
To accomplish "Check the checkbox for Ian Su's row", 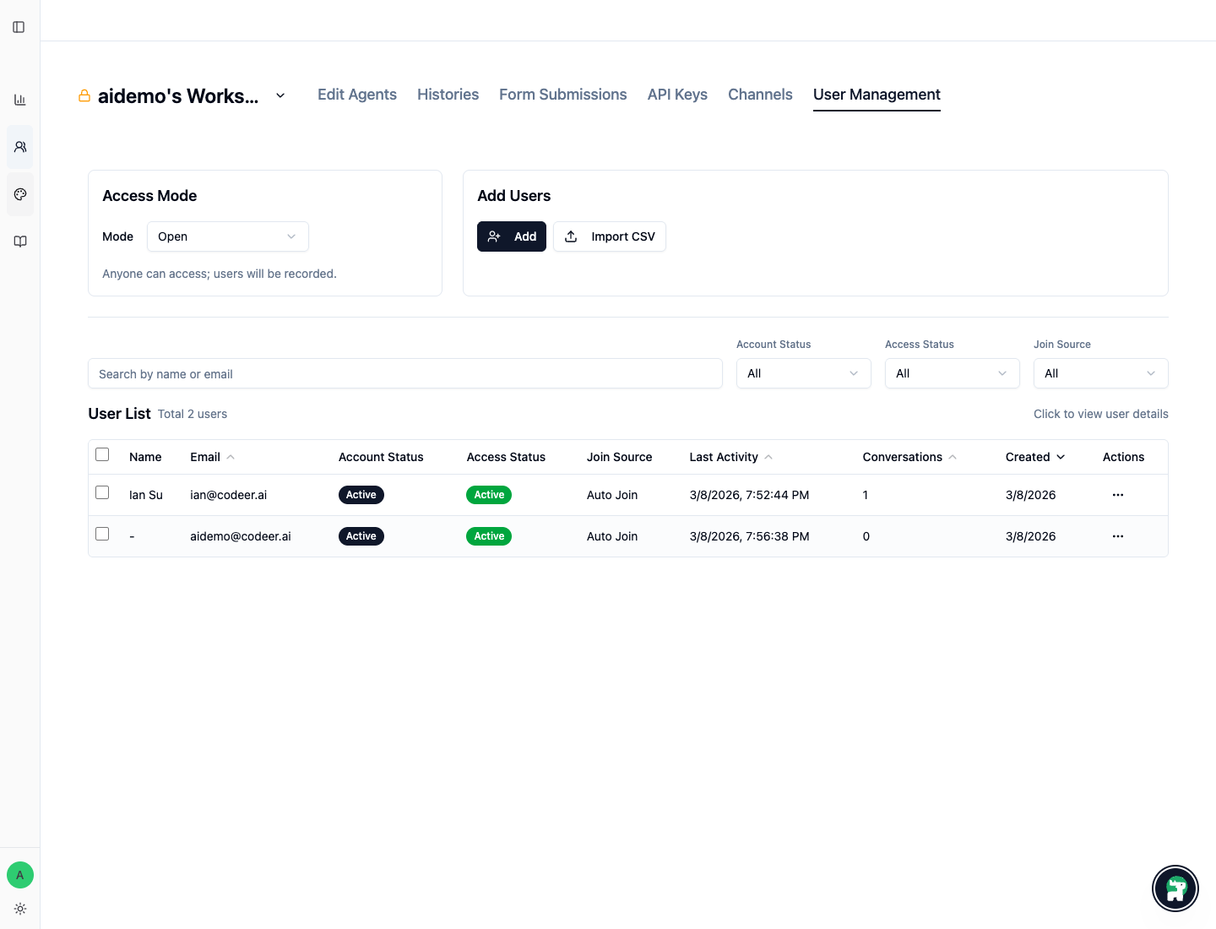I will click(x=102, y=492).
